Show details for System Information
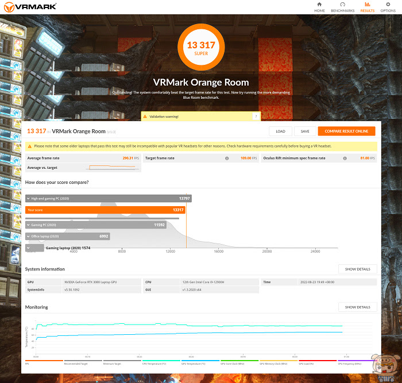 (357, 269)
